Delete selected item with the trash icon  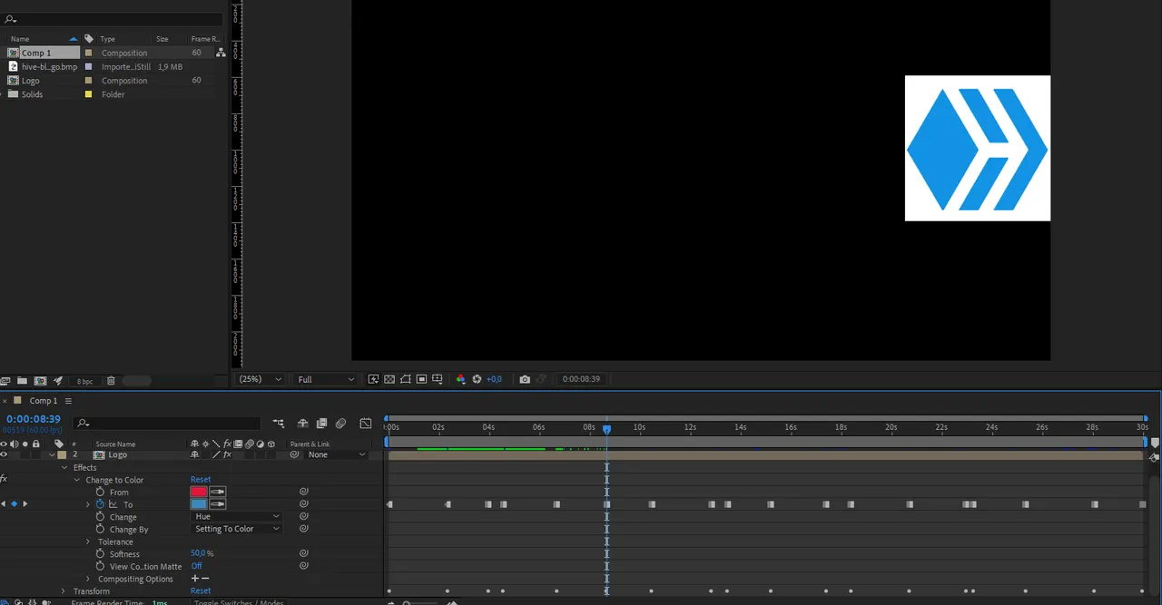point(111,381)
